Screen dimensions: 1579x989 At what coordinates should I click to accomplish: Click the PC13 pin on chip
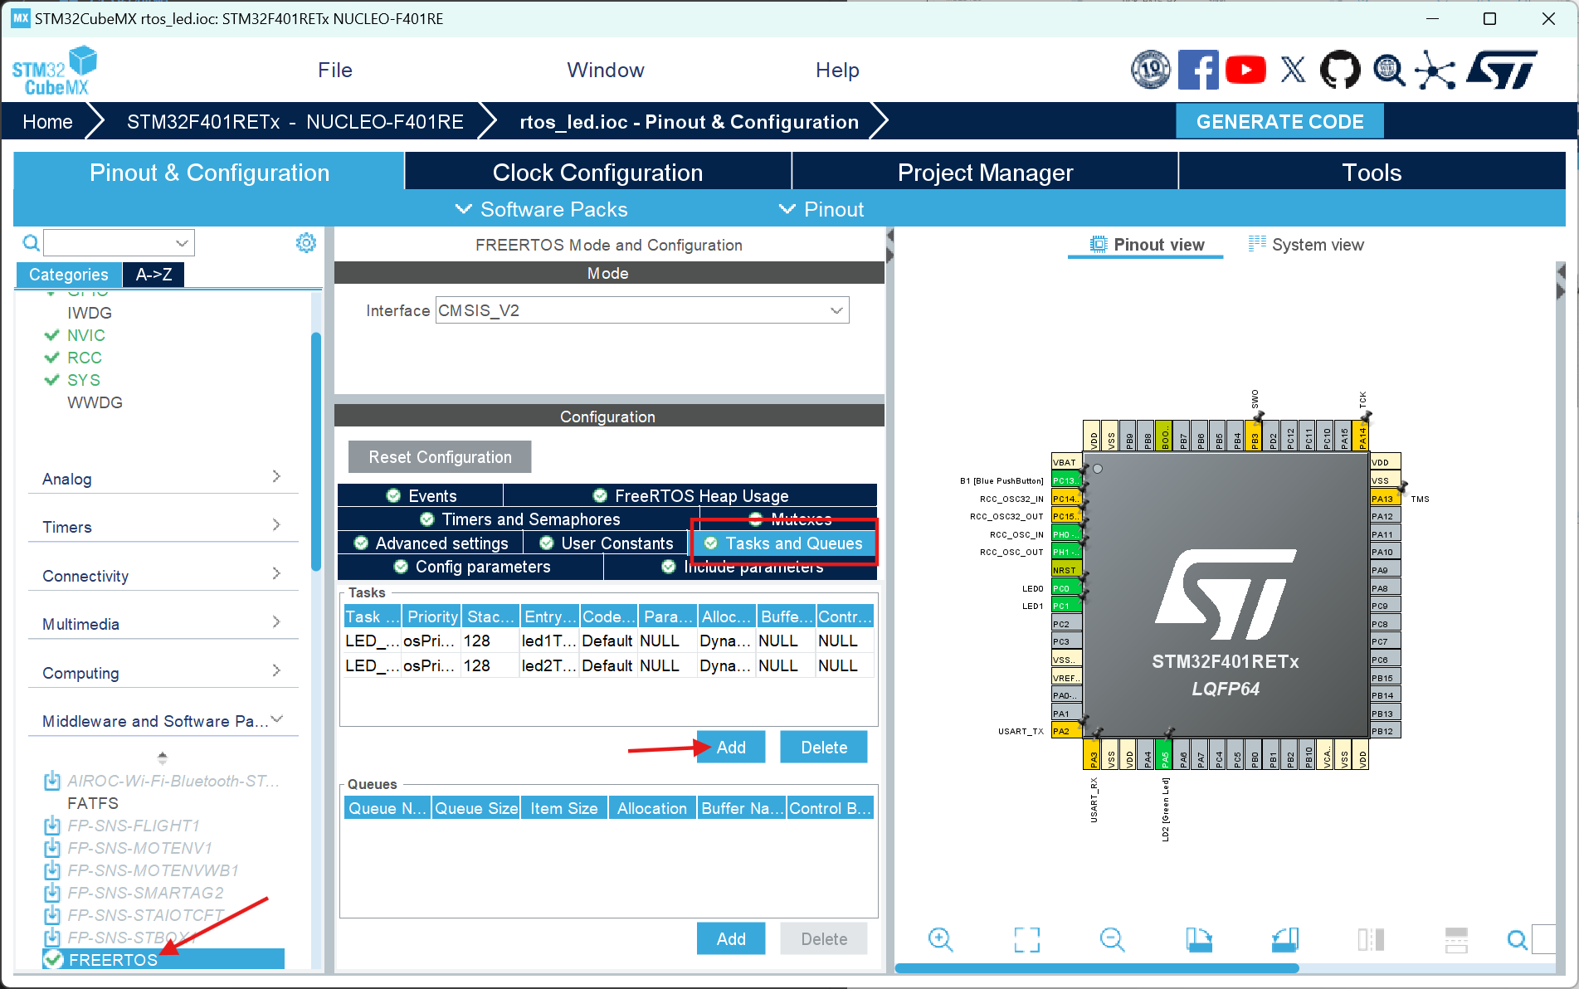pyautogui.click(x=1066, y=480)
